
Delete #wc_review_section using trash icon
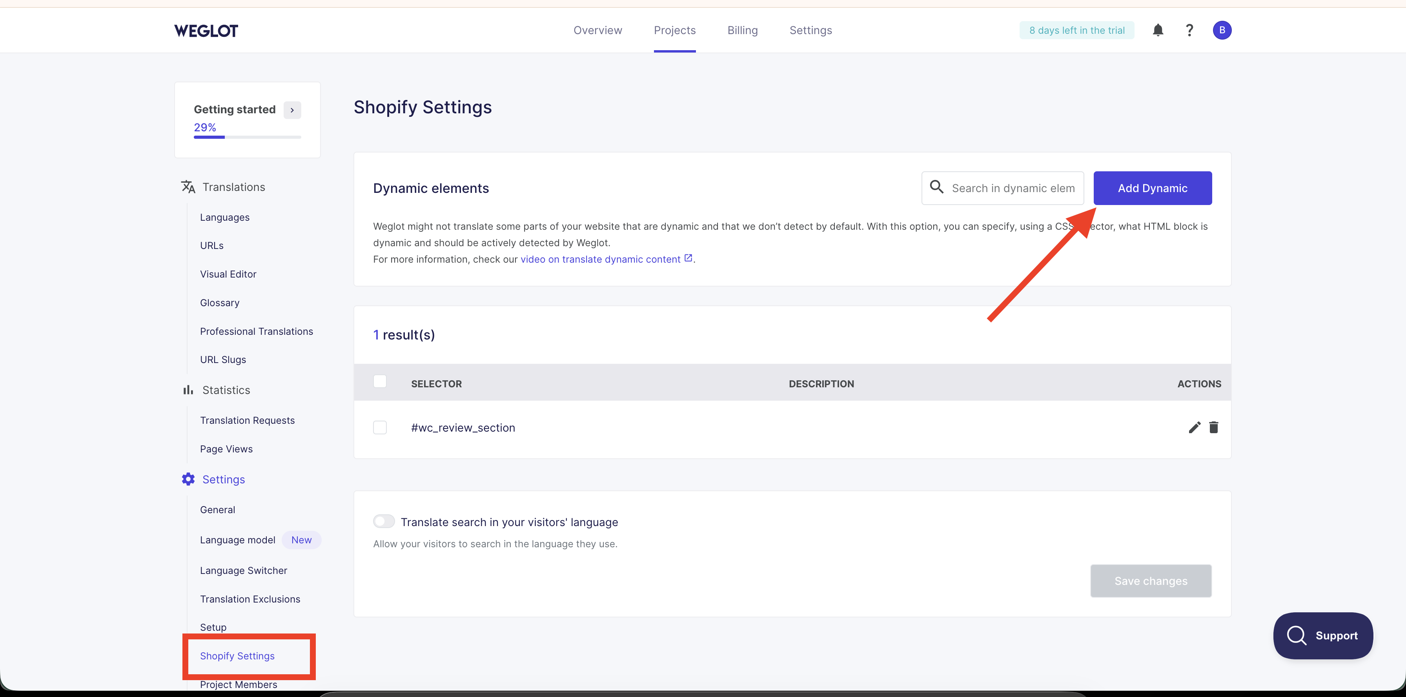tap(1213, 428)
